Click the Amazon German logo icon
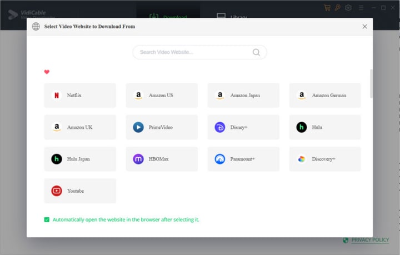Image resolution: width=400 pixels, height=255 pixels. click(302, 96)
